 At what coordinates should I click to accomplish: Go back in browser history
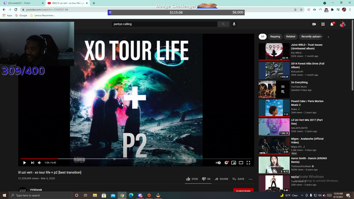pos(4,10)
